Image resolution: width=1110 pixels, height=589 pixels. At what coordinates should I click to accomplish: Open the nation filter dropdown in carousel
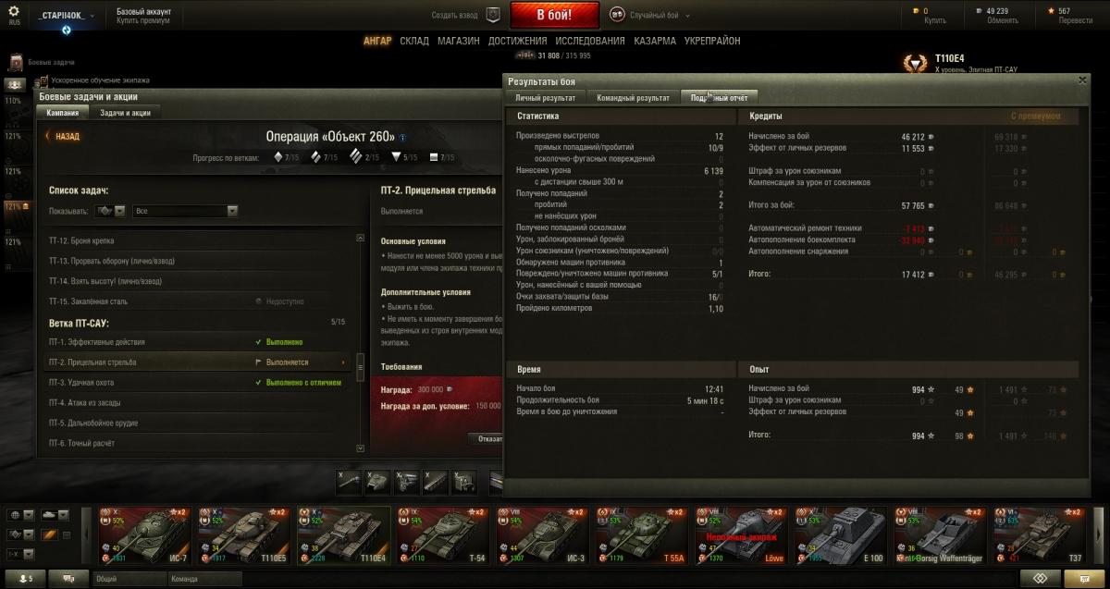click(19, 515)
